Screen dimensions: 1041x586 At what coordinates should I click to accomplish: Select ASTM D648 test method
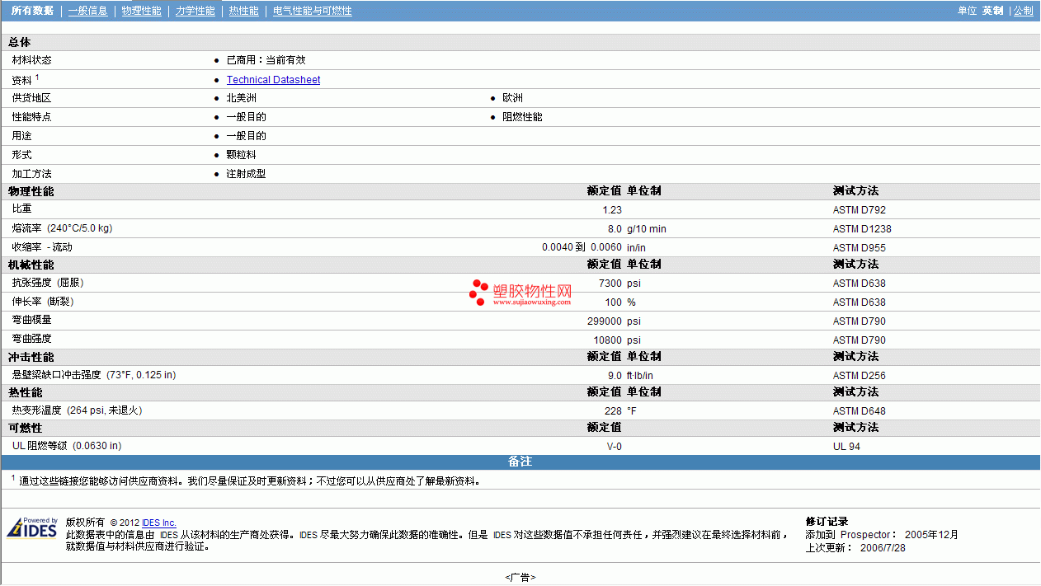pos(860,411)
